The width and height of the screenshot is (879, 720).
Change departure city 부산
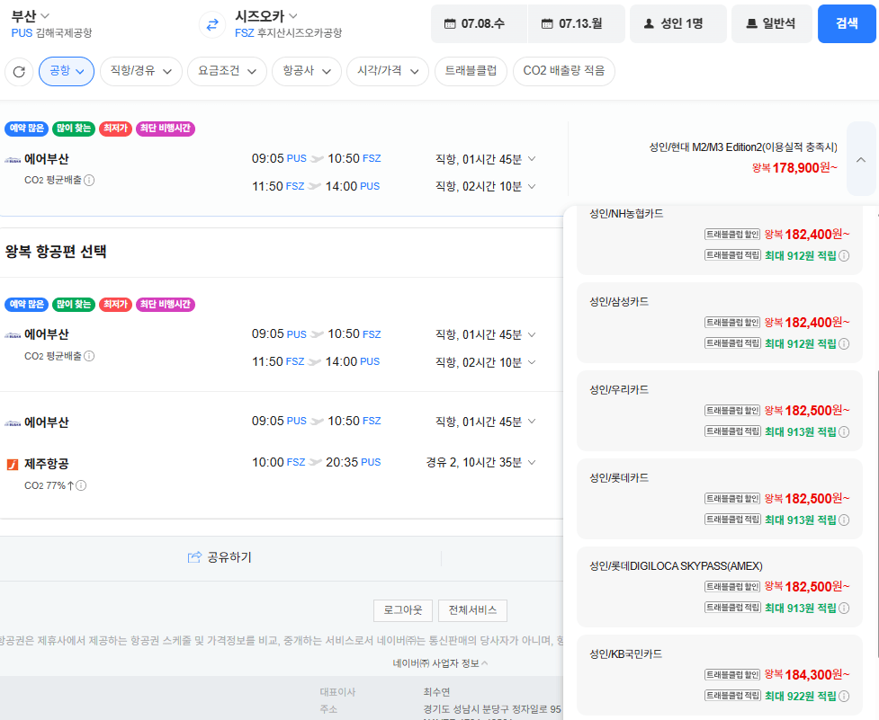(x=31, y=15)
